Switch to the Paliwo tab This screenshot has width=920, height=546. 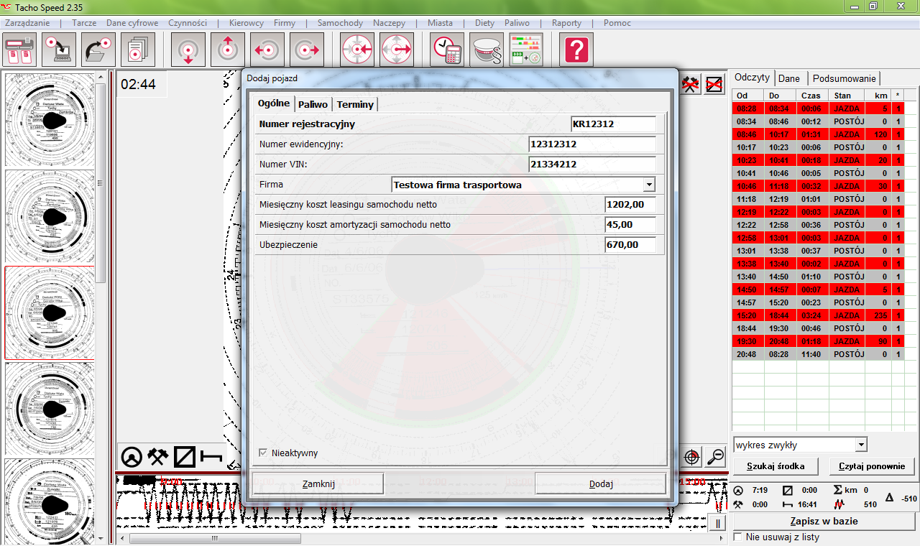click(x=313, y=104)
